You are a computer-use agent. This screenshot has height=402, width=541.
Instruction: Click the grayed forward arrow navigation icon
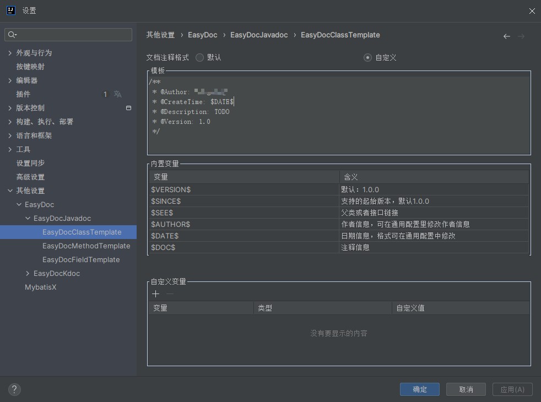[521, 36]
